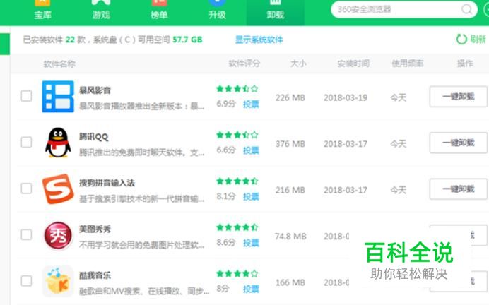Click the 216 MB size value
The width and height of the screenshot is (489, 305).
point(290,190)
